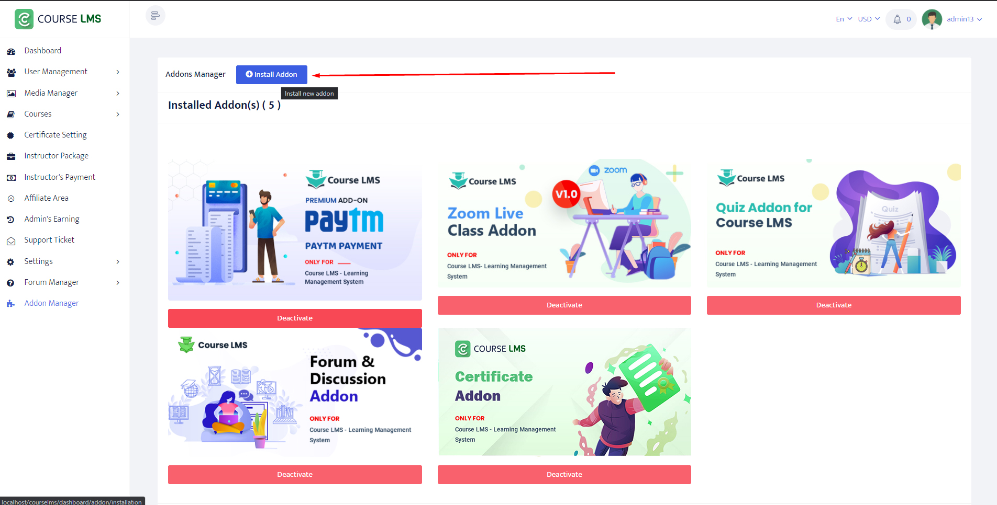Viewport: 997px width, 505px height.
Task: Deactivate the Certificate Addon
Action: 564,475
